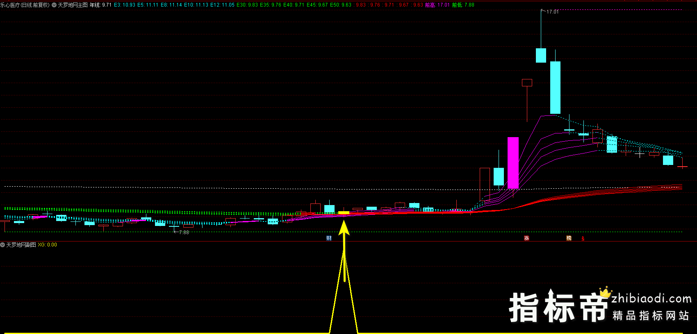
Task: Click the 财 financial event marker
Action: click(x=329, y=238)
